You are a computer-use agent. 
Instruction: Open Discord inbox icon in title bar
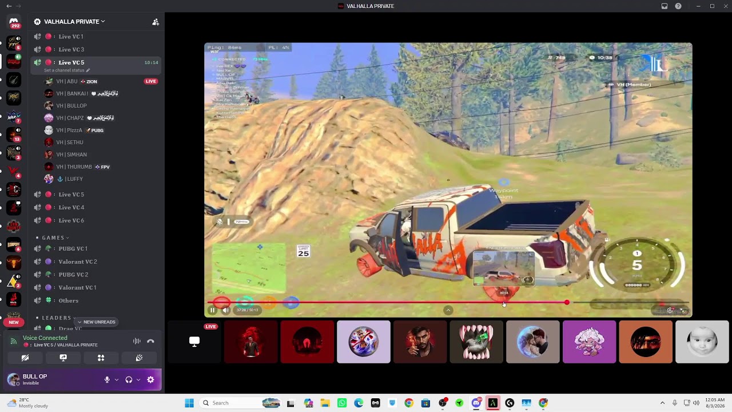[x=665, y=6]
